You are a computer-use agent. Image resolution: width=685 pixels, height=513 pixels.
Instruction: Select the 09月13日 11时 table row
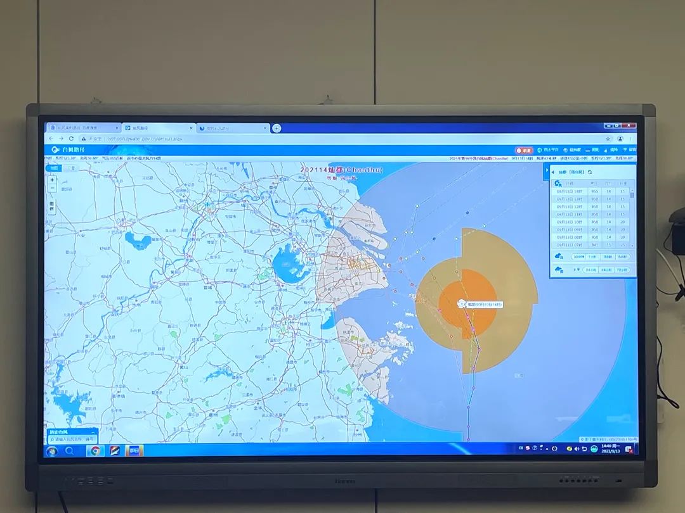click(x=590, y=214)
